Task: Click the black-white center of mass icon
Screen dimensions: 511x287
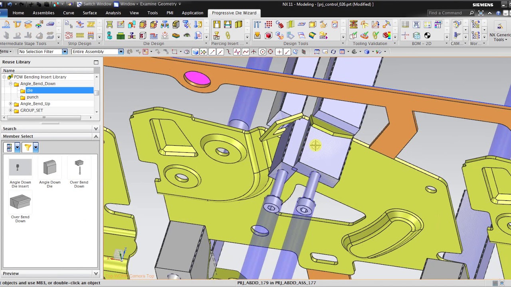Action: point(427,36)
